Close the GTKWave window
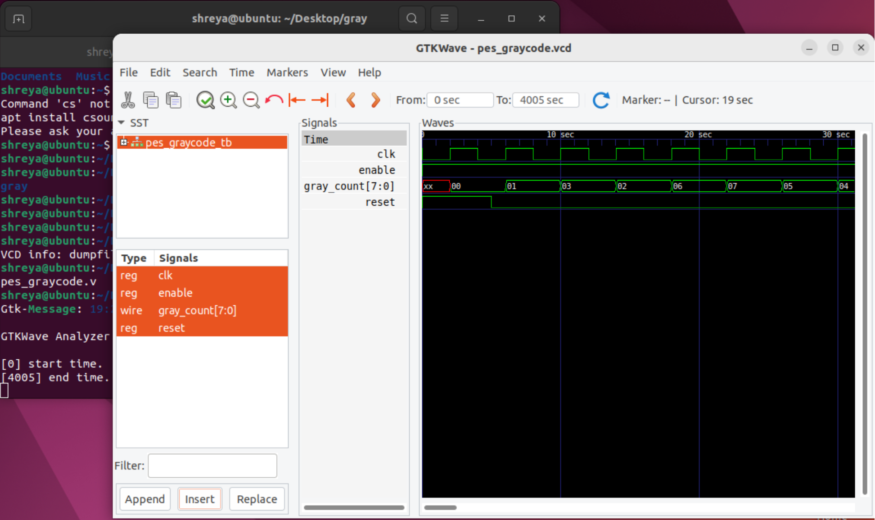The height and width of the screenshot is (520, 875). click(861, 48)
